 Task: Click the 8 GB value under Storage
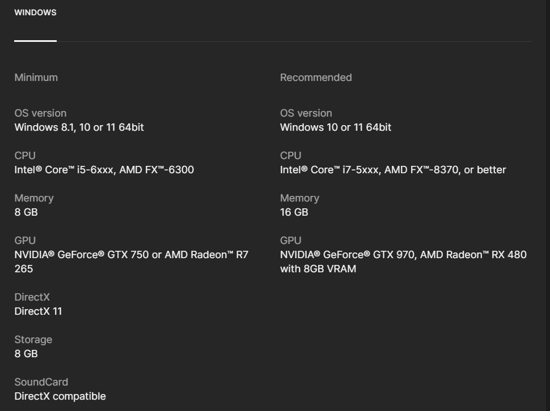pos(26,354)
